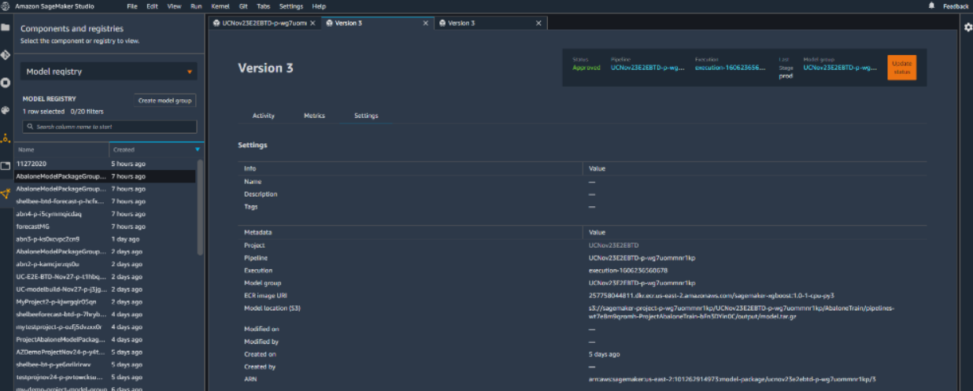Click the notifications bell icon
Screen dimensions: 973x391
(932, 6)
